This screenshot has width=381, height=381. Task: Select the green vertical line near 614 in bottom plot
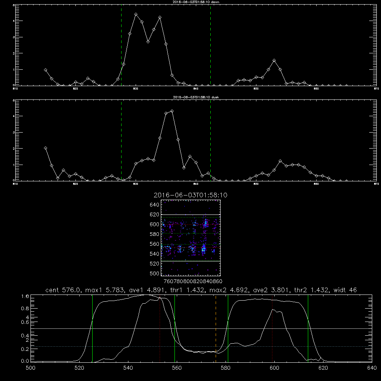(x=308, y=328)
